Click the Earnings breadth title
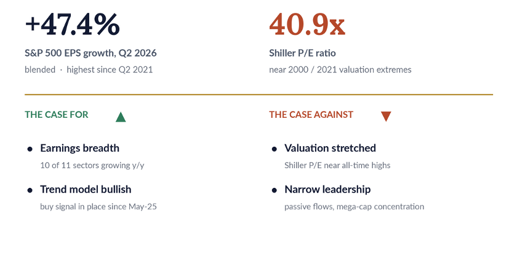This screenshot has height=275, width=517. click(x=80, y=148)
